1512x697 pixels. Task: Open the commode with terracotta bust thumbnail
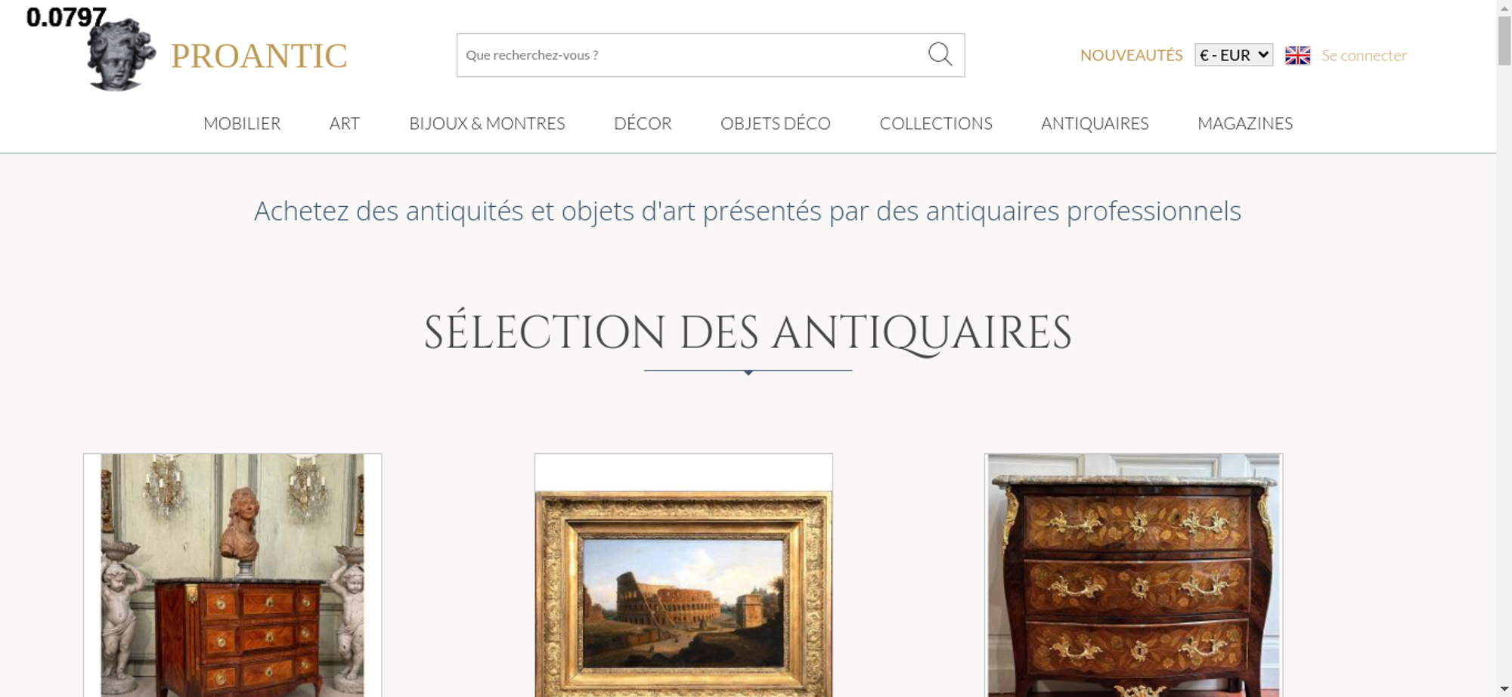[232, 575]
